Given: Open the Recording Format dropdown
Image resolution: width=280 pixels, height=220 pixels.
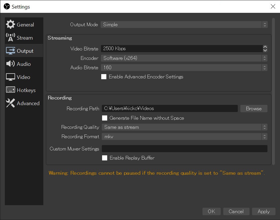Looking at the screenshot, I should [184, 137].
